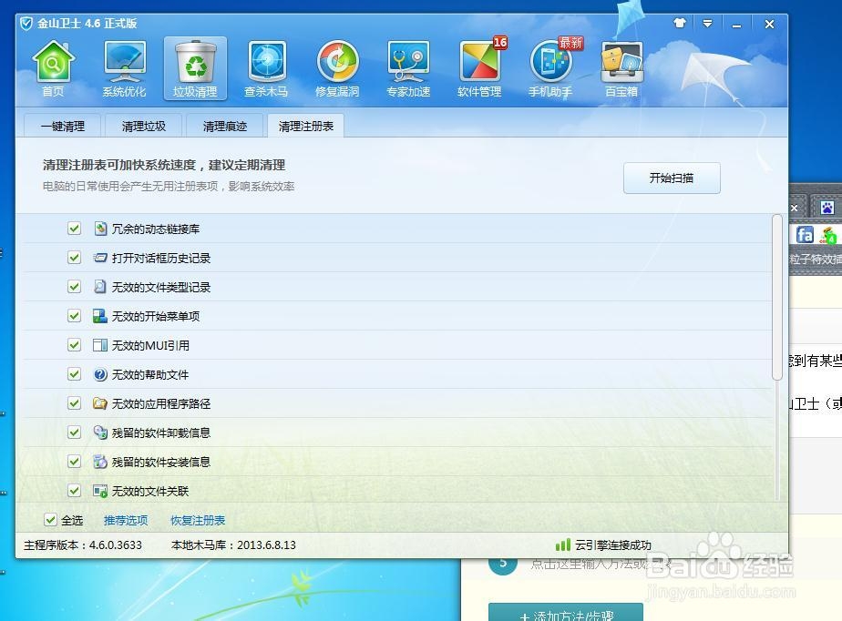842x621 pixels.
Task: Click the 16 badge on 软件管理
Action: pos(500,43)
